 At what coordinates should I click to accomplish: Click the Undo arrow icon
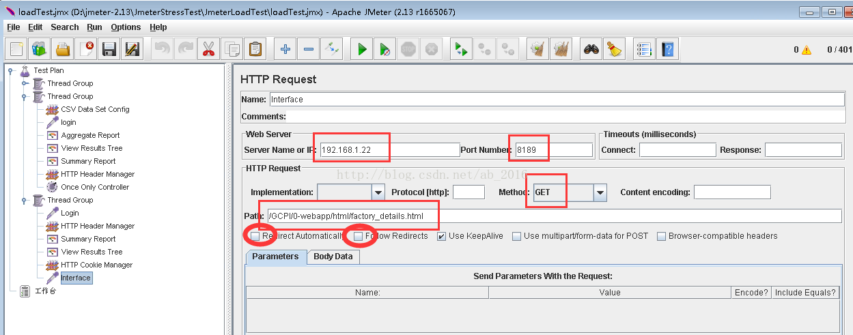pyautogui.click(x=163, y=49)
